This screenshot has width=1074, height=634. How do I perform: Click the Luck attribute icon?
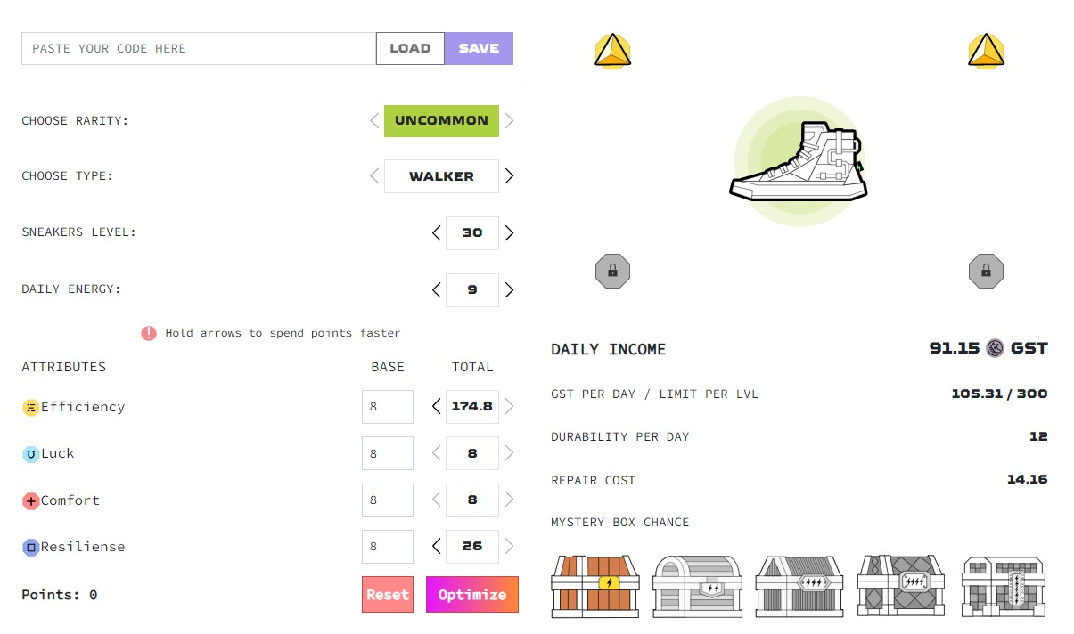(x=30, y=454)
